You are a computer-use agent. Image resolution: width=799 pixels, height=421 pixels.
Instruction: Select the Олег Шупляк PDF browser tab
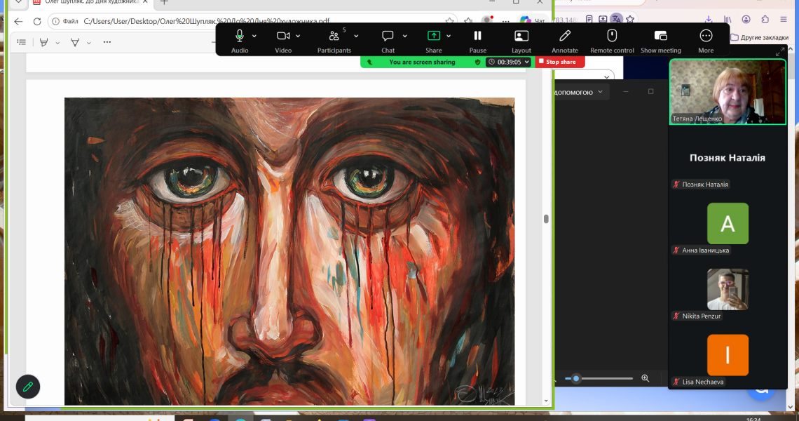90,3
